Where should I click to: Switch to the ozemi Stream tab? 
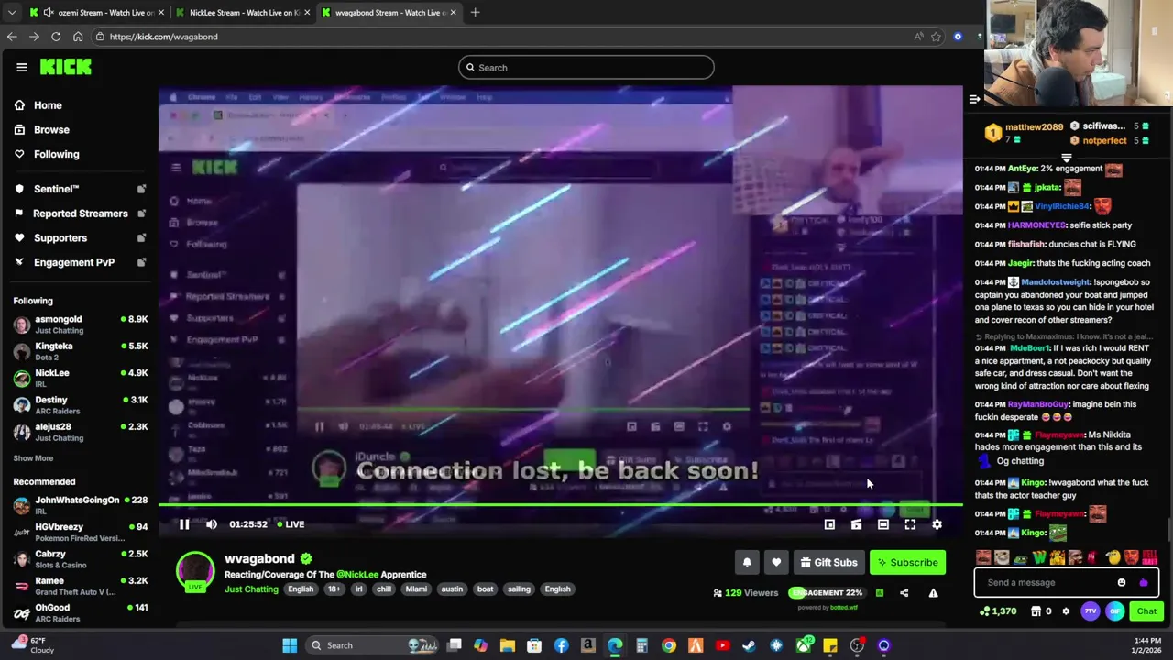click(x=96, y=13)
